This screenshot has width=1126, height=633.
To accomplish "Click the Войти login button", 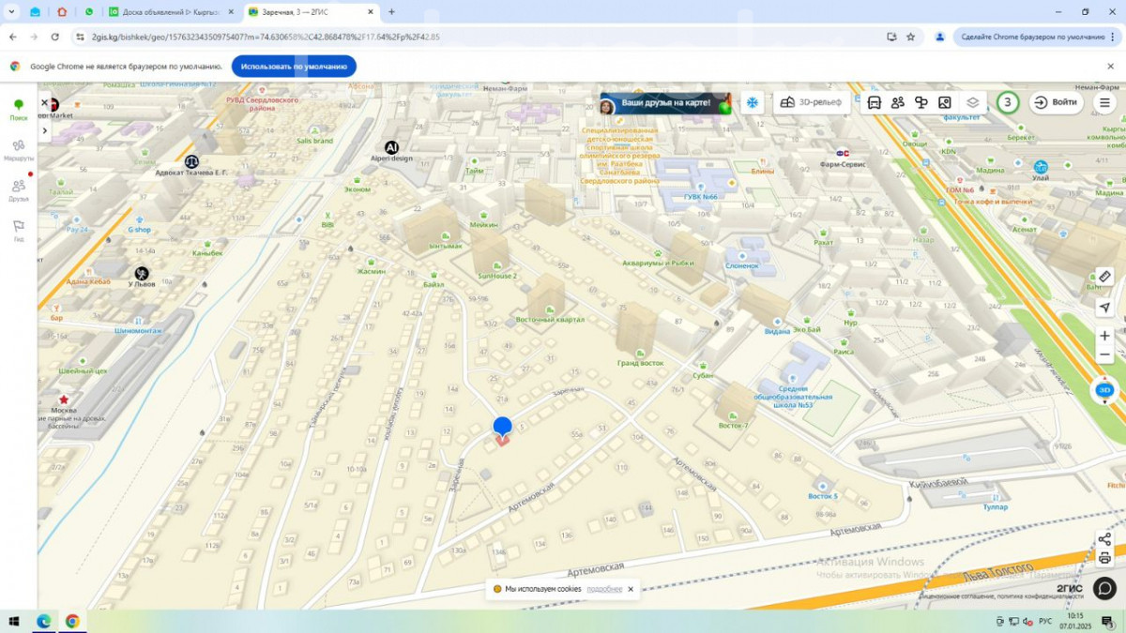I will pos(1056,102).
